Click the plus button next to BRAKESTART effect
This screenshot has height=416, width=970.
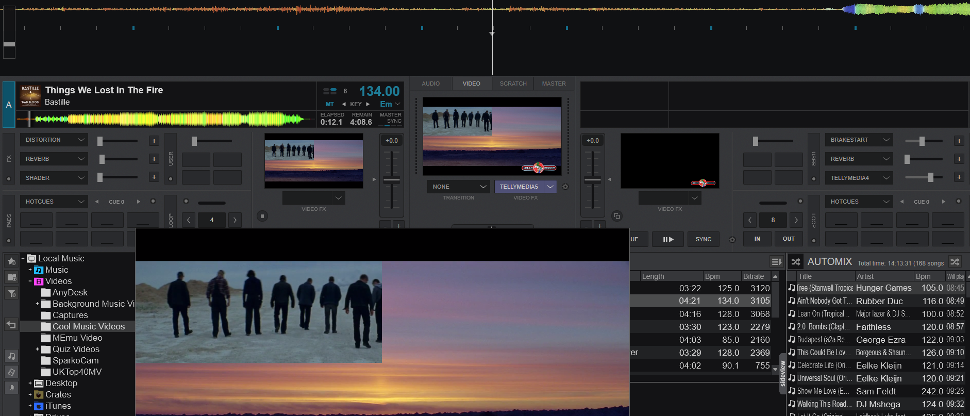[x=959, y=141]
